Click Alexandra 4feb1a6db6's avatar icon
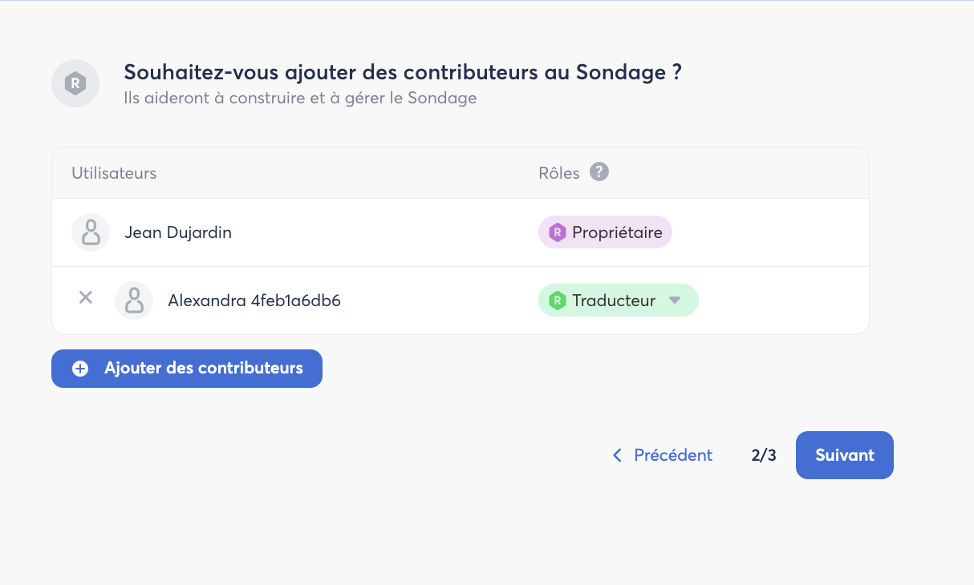The image size is (974, 585). [134, 301]
